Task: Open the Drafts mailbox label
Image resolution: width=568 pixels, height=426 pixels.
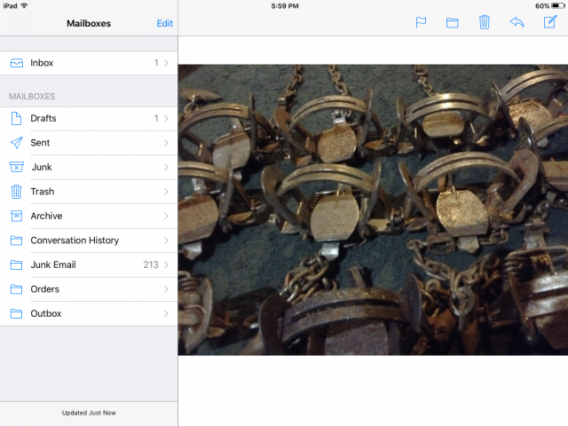Action: tap(43, 118)
